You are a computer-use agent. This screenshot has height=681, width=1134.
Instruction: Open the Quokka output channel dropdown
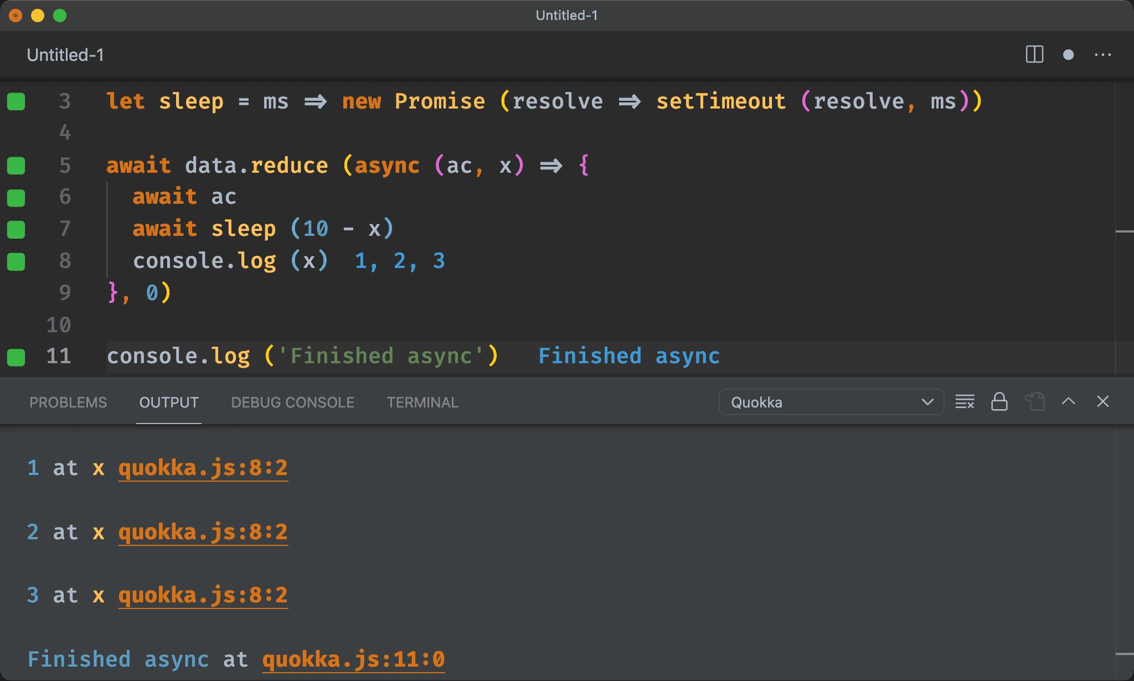(x=831, y=402)
